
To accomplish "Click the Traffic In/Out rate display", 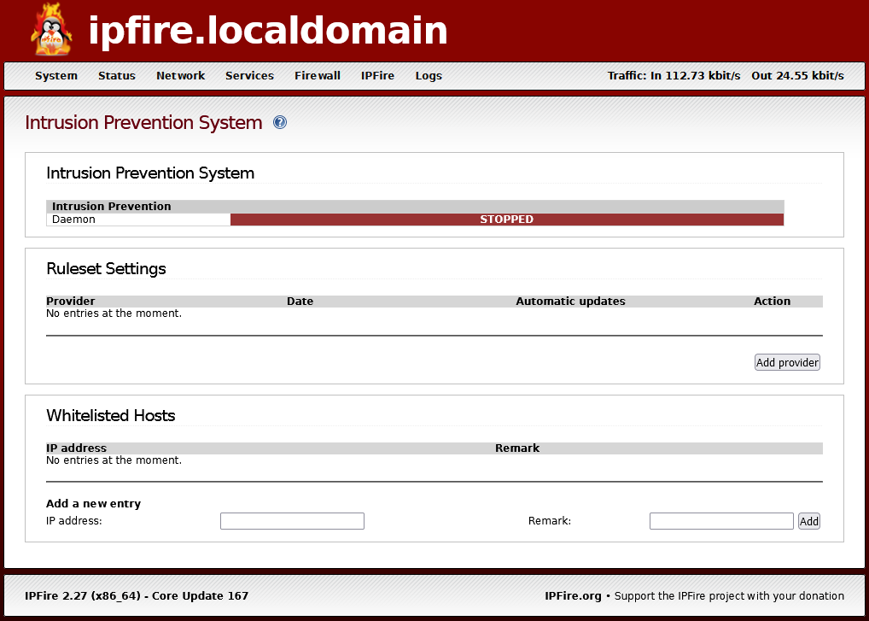I will [x=726, y=76].
